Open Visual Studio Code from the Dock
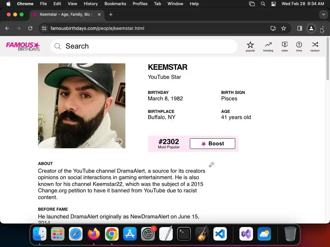330x247 pixels. click(220, 234)
